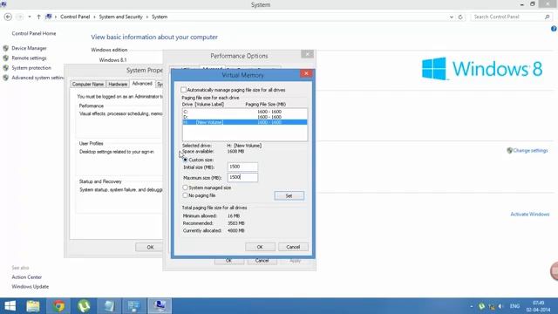
Task: Click the Set button
Action: (x=289, y=195)
